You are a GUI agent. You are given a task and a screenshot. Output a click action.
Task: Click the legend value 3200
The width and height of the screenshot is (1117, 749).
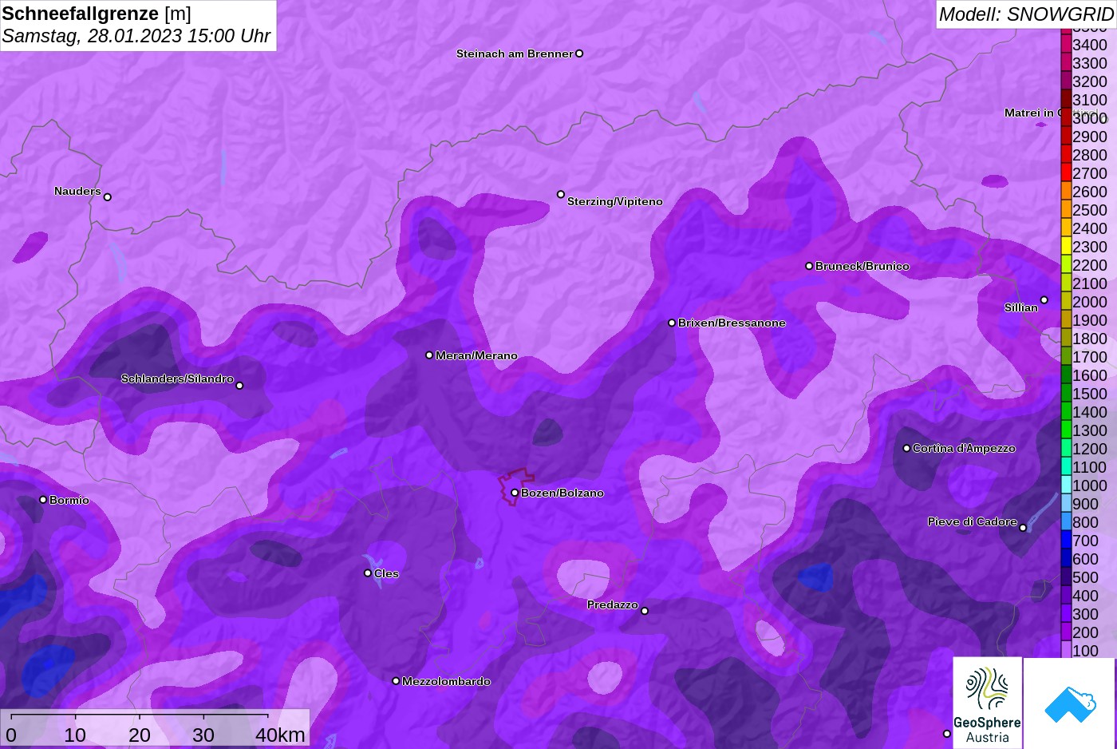point(1090,81)
